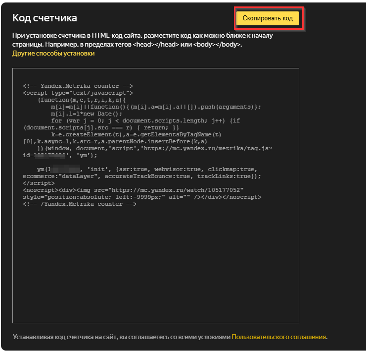
Task: Click the Скопировать код button
Action: pos(268,18)
